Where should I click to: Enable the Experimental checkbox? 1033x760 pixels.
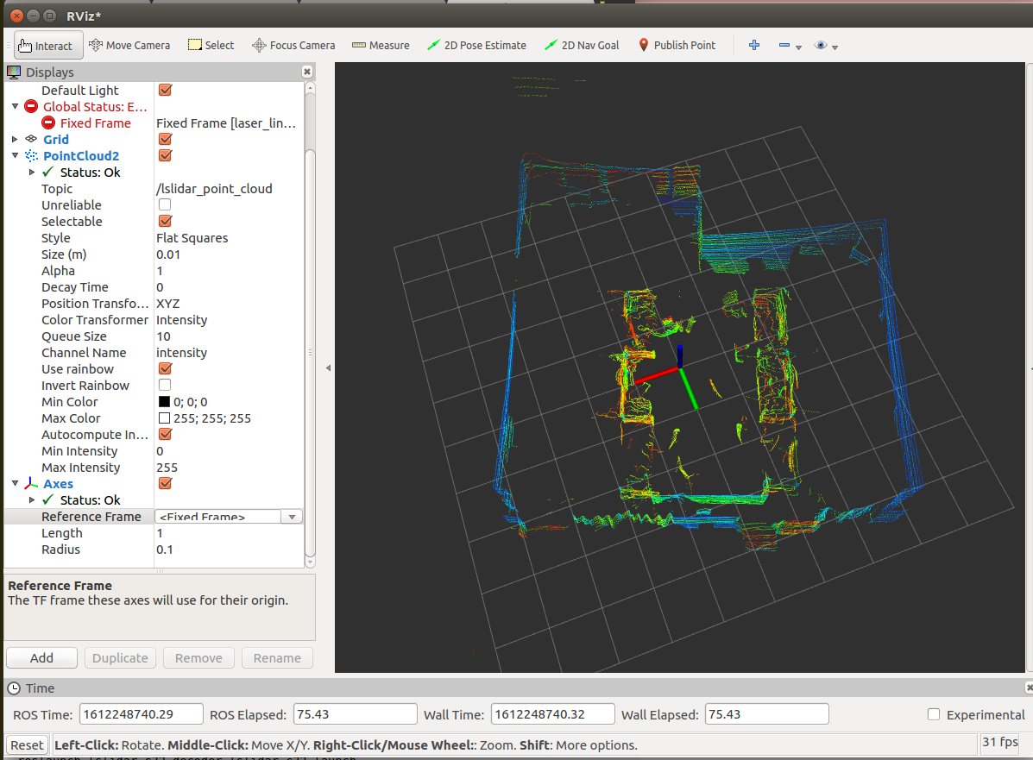tap(934, 714)
